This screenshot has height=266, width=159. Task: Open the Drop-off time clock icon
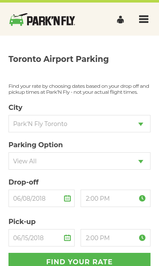(x=142, y=198)
